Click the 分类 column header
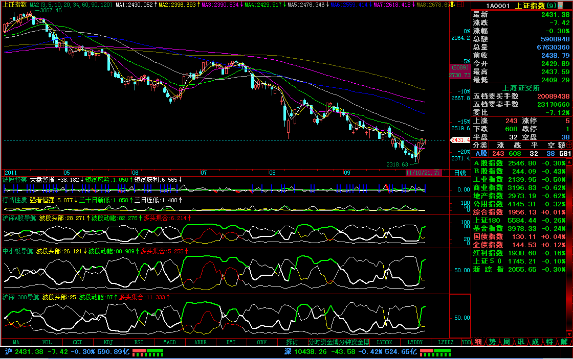This screenshot has width=573, height=359. click(x=480, y=145)
